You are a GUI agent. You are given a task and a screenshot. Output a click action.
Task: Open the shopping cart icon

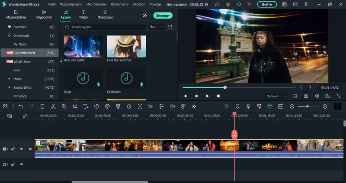pyautogui.click(x=250, y=4)
